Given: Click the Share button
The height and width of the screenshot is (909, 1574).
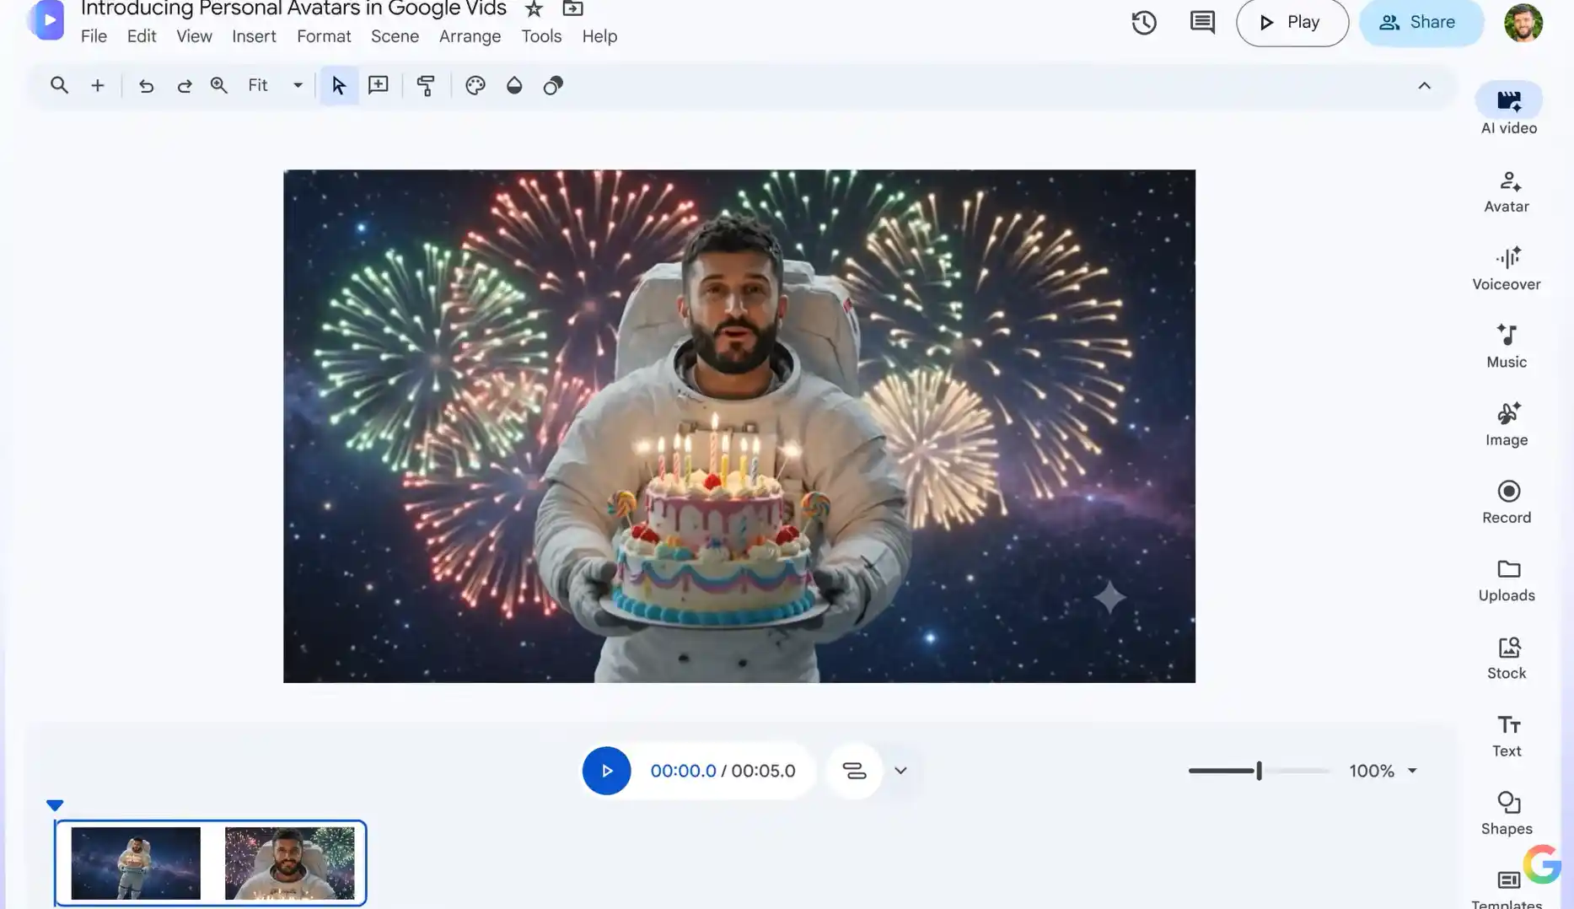Looking at the screenshot, I should pyautogui.click(x=1421, y=23).
